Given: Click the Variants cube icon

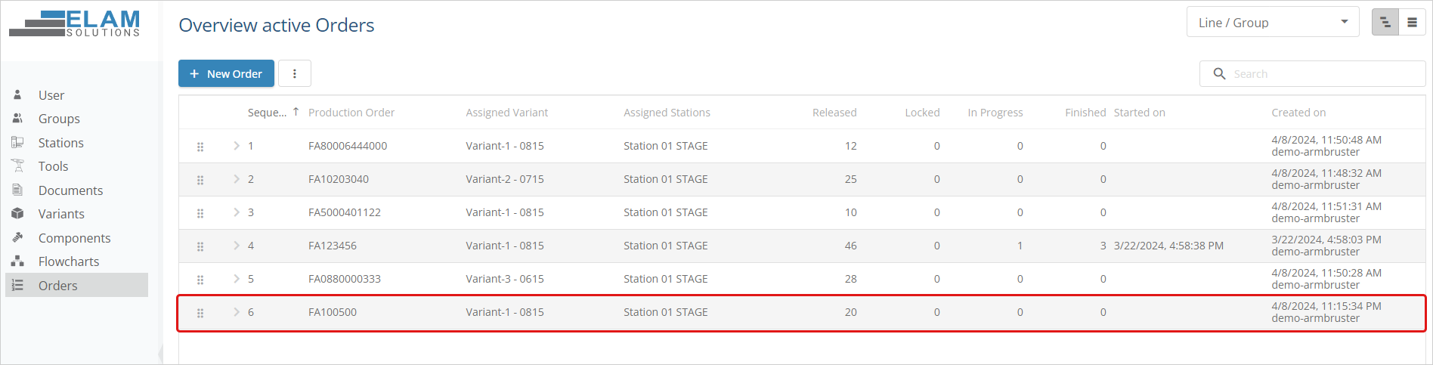Looking at the screenshot, I should point(17,213).
